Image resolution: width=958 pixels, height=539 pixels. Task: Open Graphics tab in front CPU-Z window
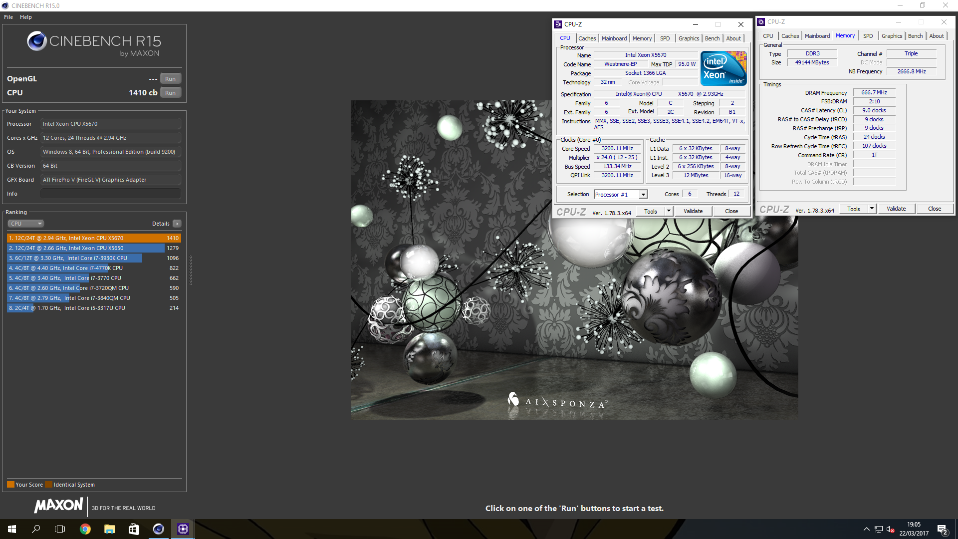click(689, 38)
